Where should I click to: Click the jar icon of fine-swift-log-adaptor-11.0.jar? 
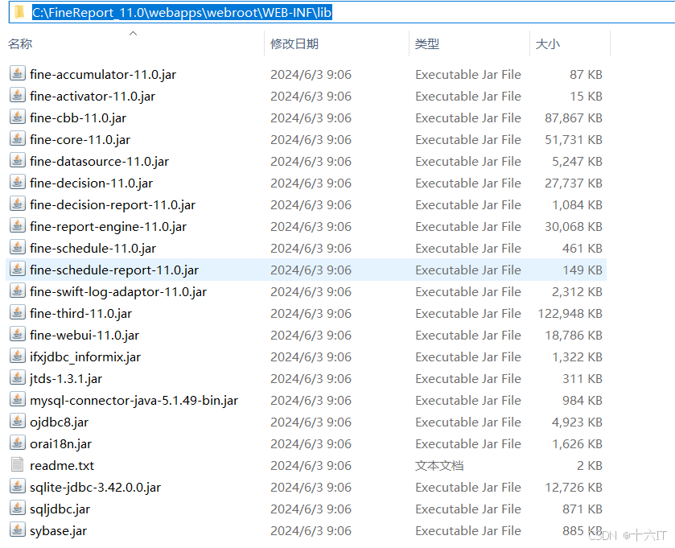point(17,291)
